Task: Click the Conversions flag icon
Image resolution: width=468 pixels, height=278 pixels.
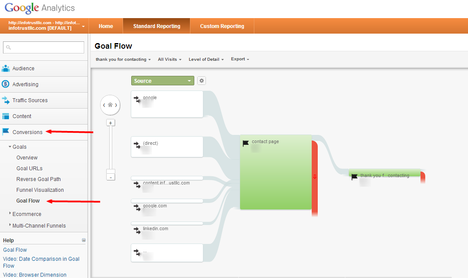Action: pos(6,132)
